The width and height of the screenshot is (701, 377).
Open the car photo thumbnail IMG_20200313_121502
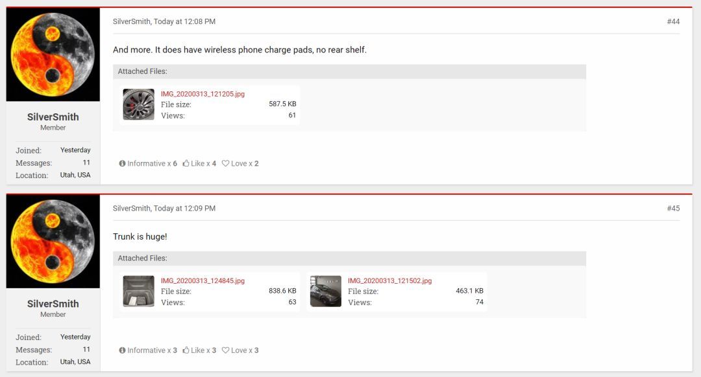[x=325, y=291]
